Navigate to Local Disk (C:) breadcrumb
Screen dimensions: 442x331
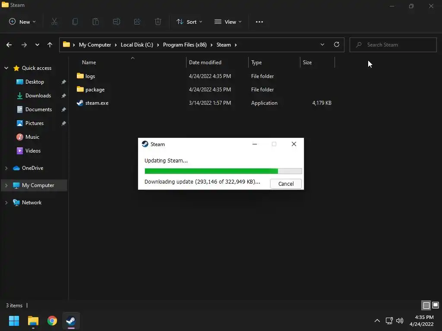(137, 45)
